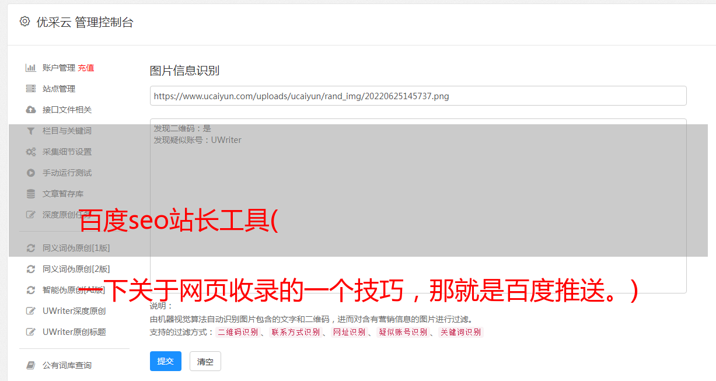Click the 网址识别 tag
This screenshot has width=716, height=381.
click(349, 332)
